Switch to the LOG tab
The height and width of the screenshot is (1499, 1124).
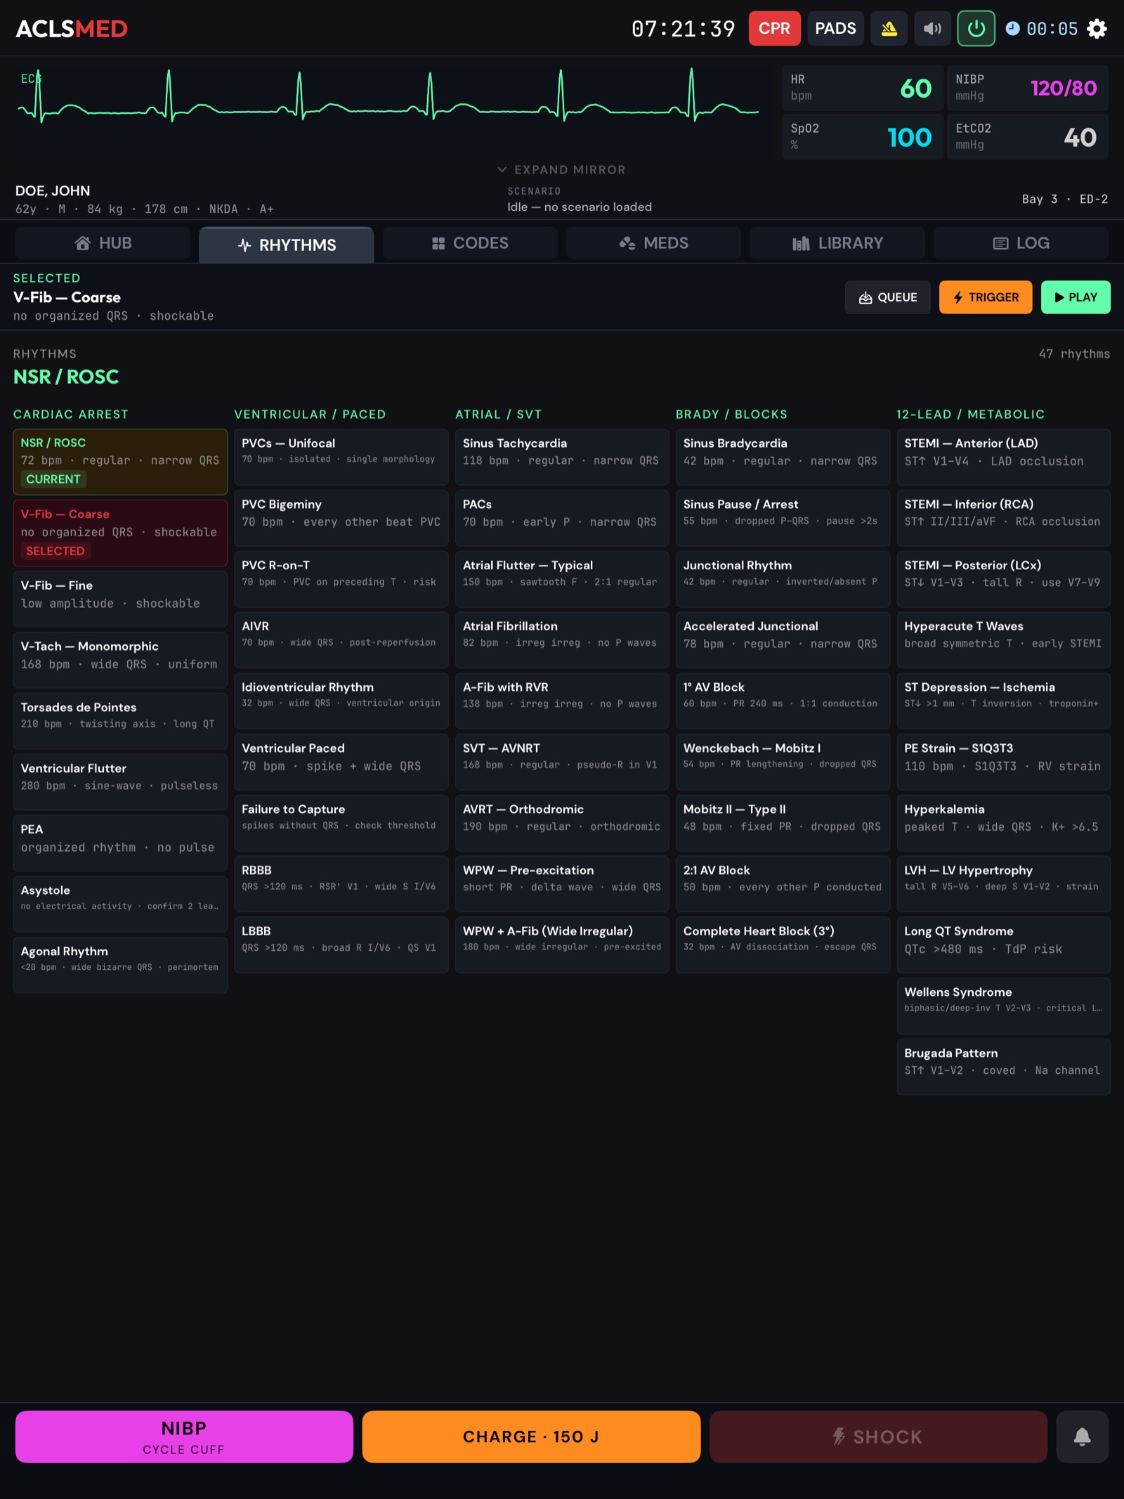(1021, 243)
